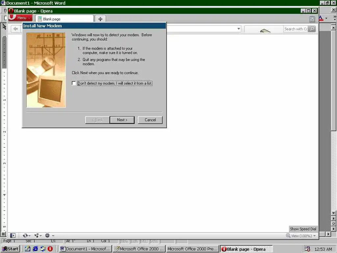Viewport: 337px width, 253px height.
Task: Click the 'Search with' input field
Action: pos(296,29)
